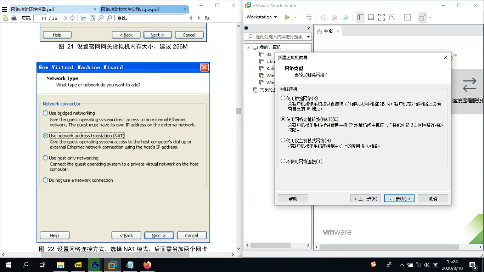Click the green power on VM button
The width and height of the screenshot is (484, 272).
point(287,17)
